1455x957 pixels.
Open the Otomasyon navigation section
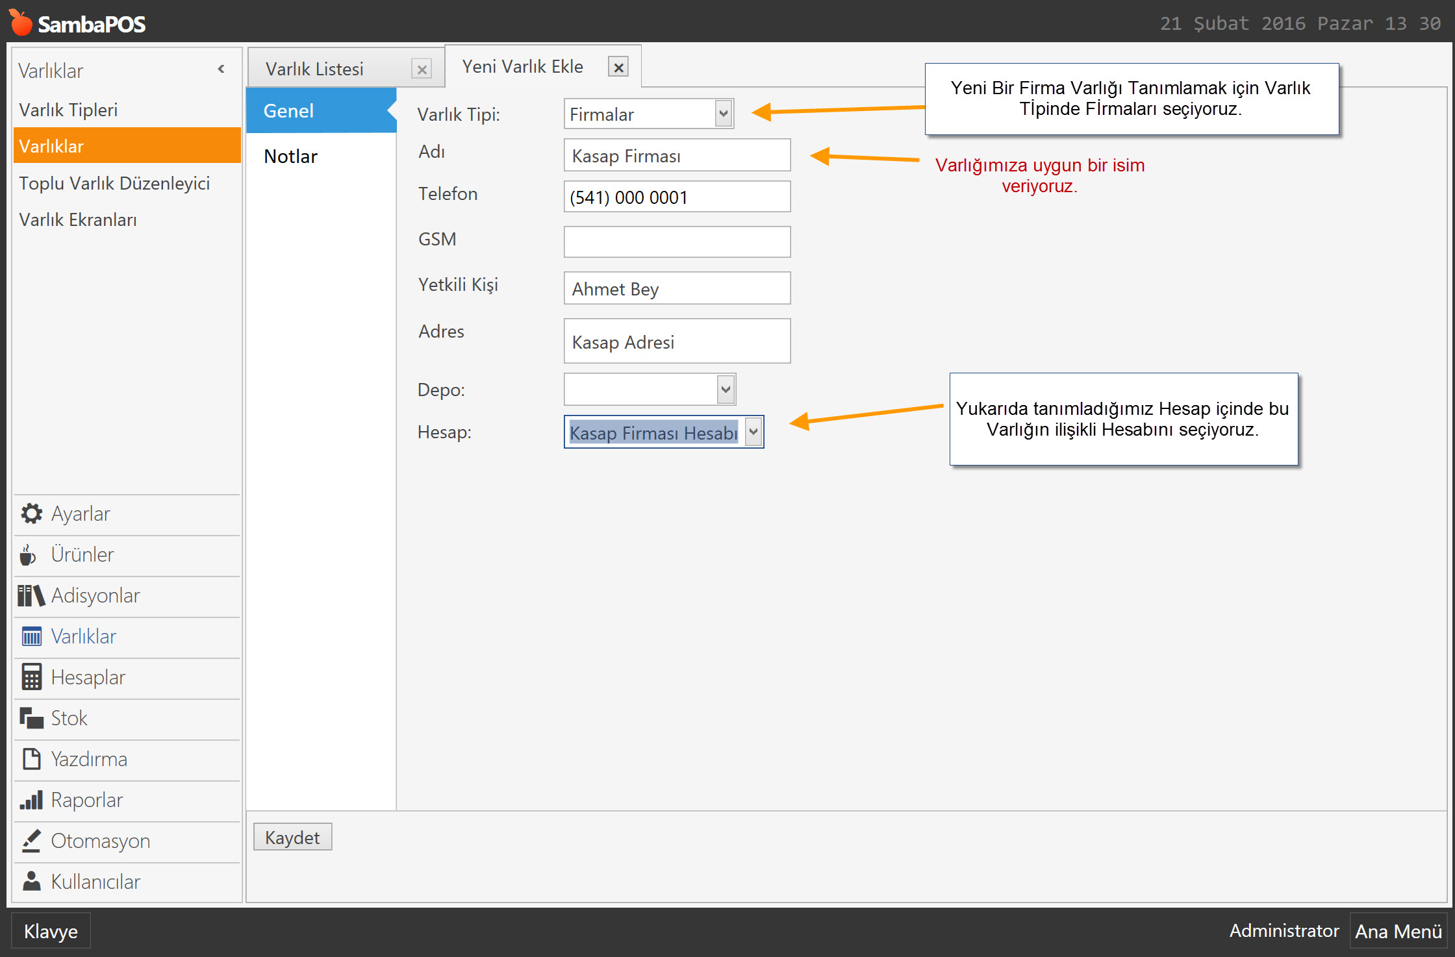pos(127,841)
